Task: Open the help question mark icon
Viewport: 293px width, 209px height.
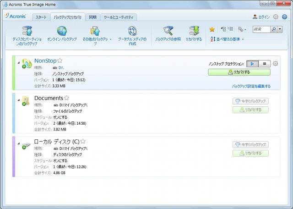Action: tap(284, 17)
